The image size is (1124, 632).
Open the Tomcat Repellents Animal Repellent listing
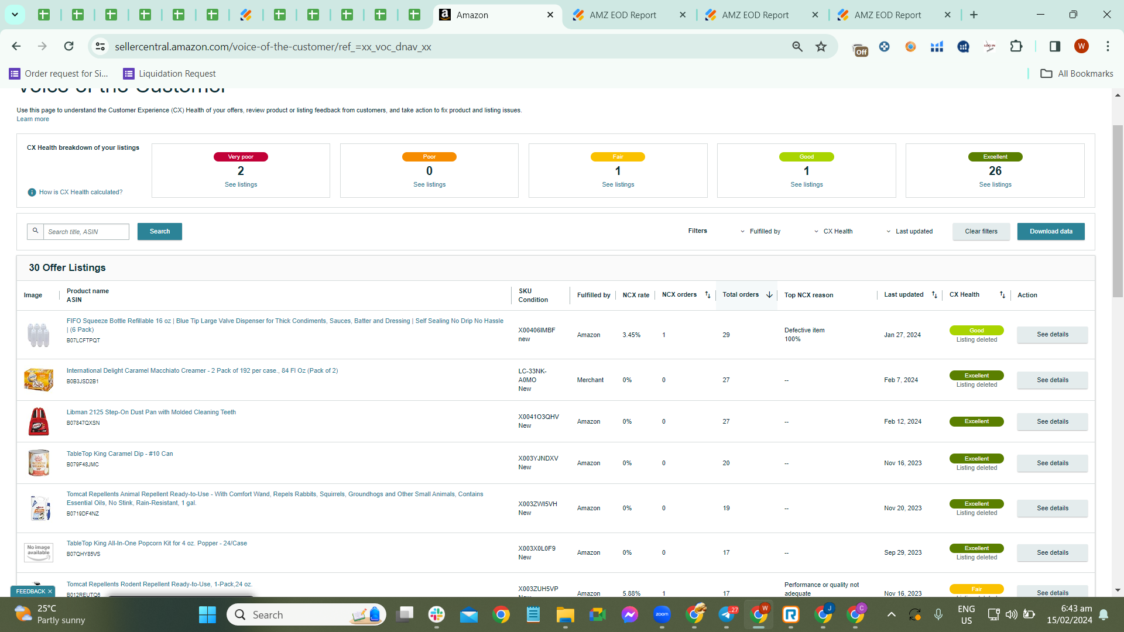click(275, 499)
